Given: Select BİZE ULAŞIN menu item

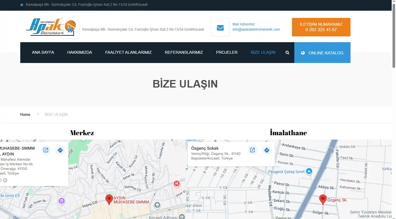Looking at the screenshot, I should (263, 53).
